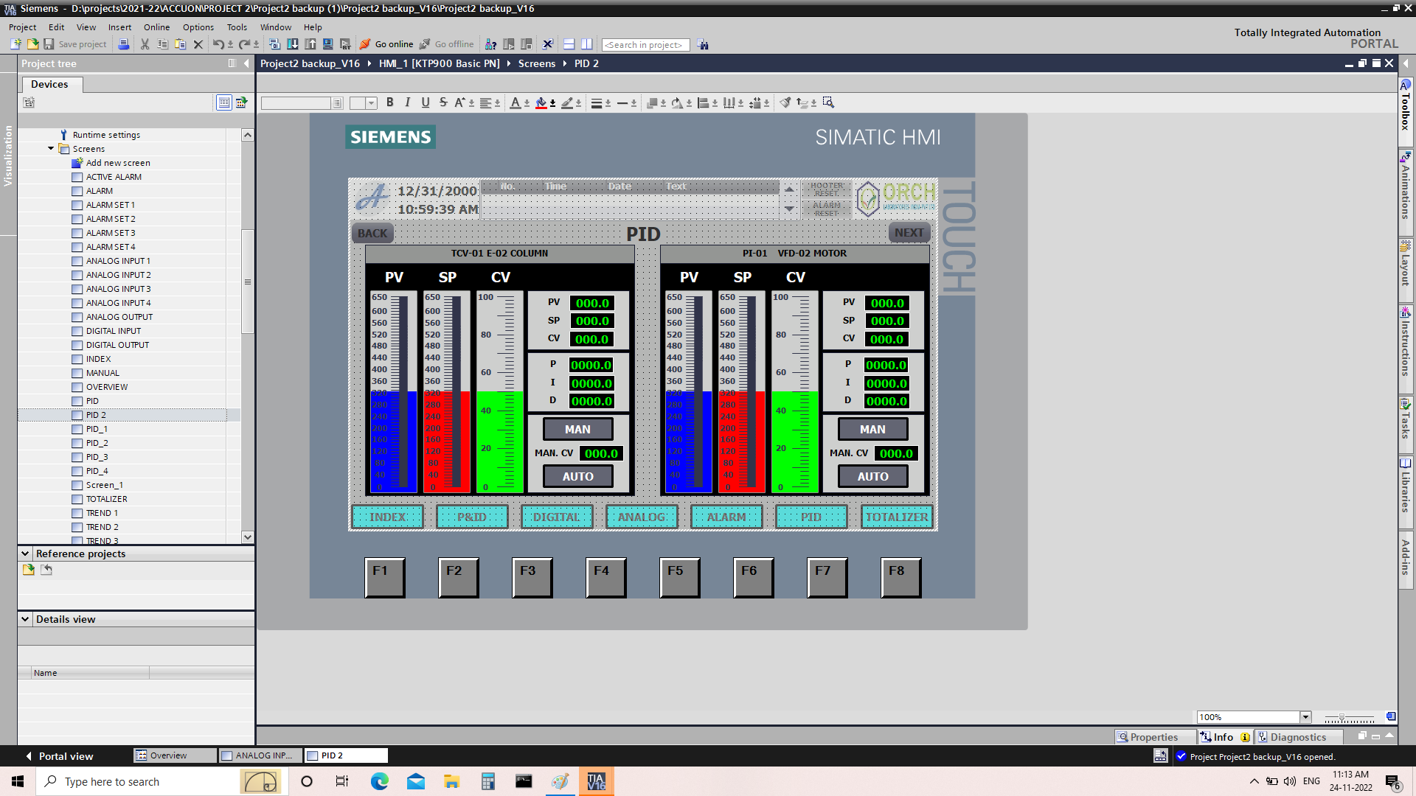Open the Fill color tool
Screen dimensions: 1416x796
coord(541,102)
